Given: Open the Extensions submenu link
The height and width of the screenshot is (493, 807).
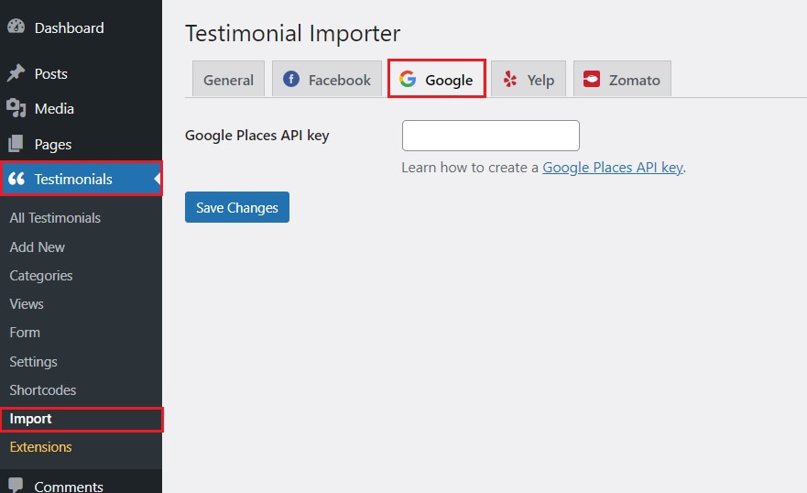Looking at the screenshot, I should click(x=40, y=446).
